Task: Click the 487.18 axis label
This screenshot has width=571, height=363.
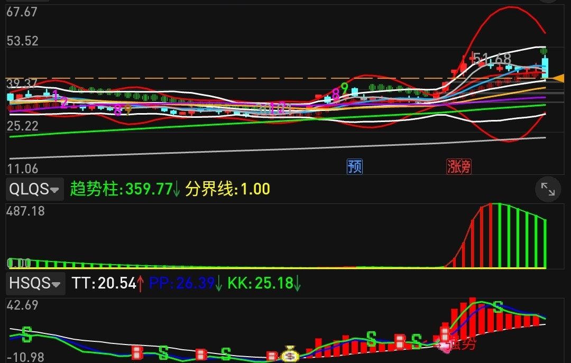Action: pyautogui.click(x=25, y=211)
